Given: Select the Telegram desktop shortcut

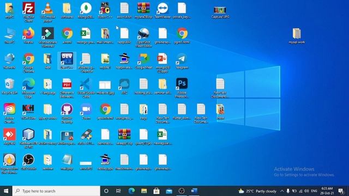Looking at the screenshot, I should point(182,59).
